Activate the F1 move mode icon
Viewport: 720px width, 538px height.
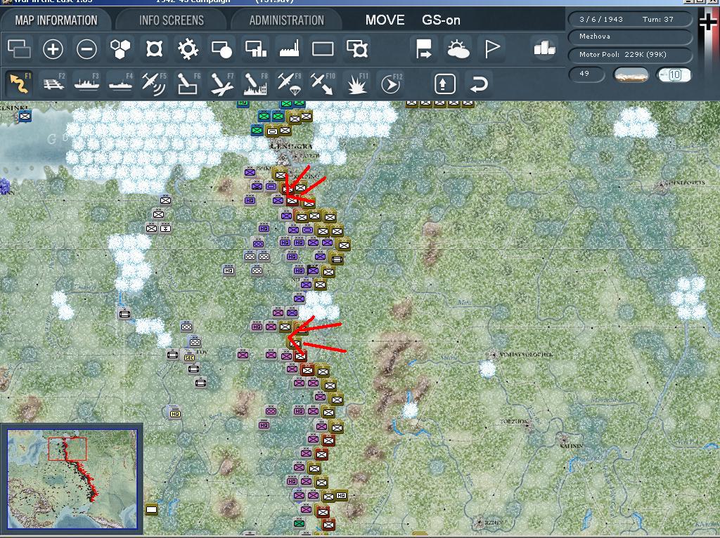click(x=19, y=84)
